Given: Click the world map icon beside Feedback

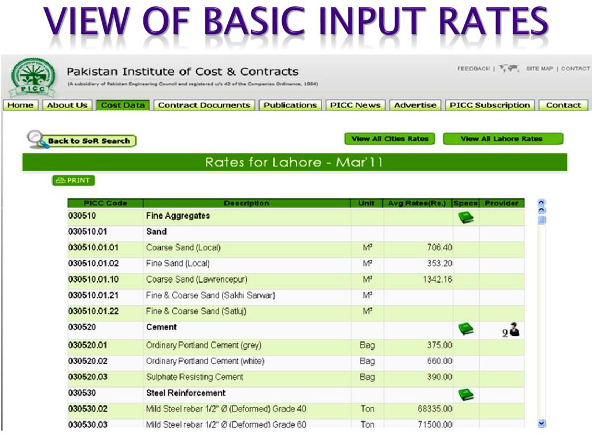Looking at the screenshot, I should pyautogui.click(x=509, y=69).
